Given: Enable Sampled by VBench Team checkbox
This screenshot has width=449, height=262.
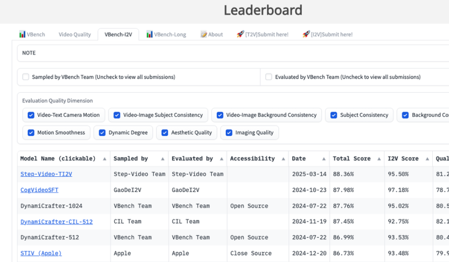Looking at the screenshot, I should [x=26, y=77].
